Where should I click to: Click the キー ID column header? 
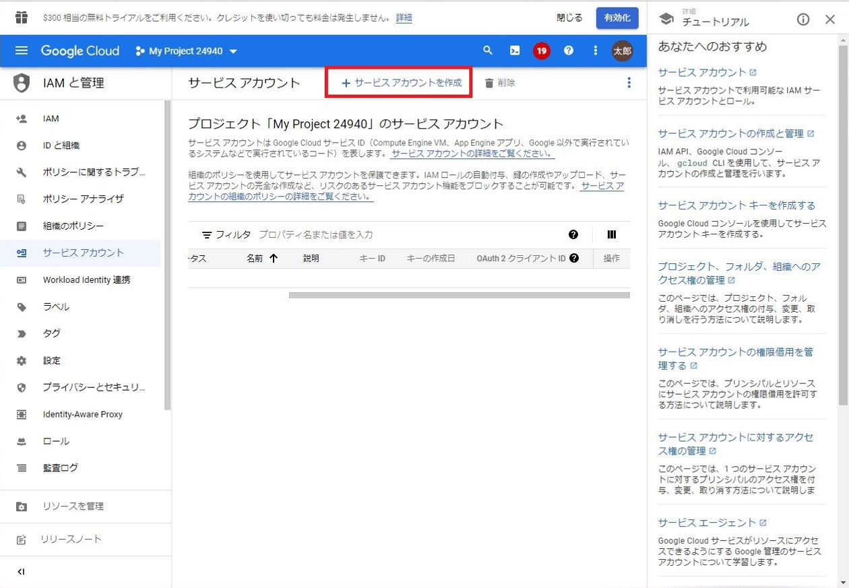(373, 258)
